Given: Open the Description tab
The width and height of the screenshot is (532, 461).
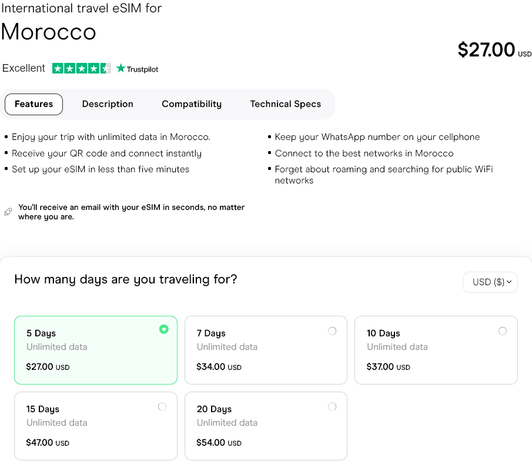Looking at the screenshot, I should click(x=108, y=104).
